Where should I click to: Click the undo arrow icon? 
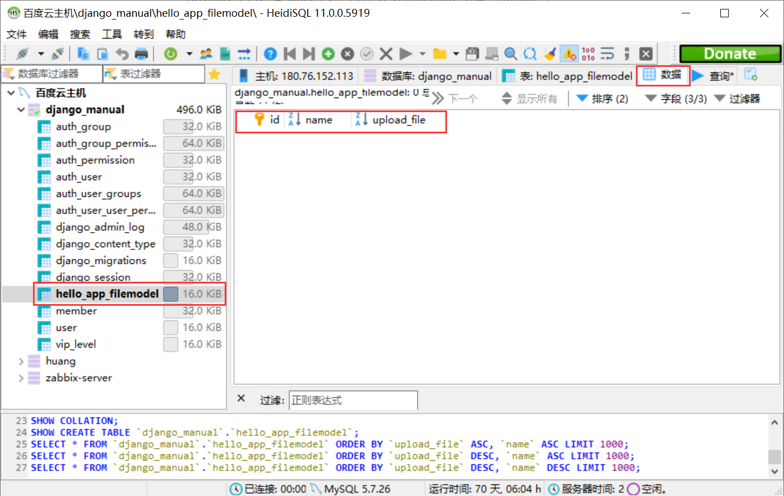122,54
